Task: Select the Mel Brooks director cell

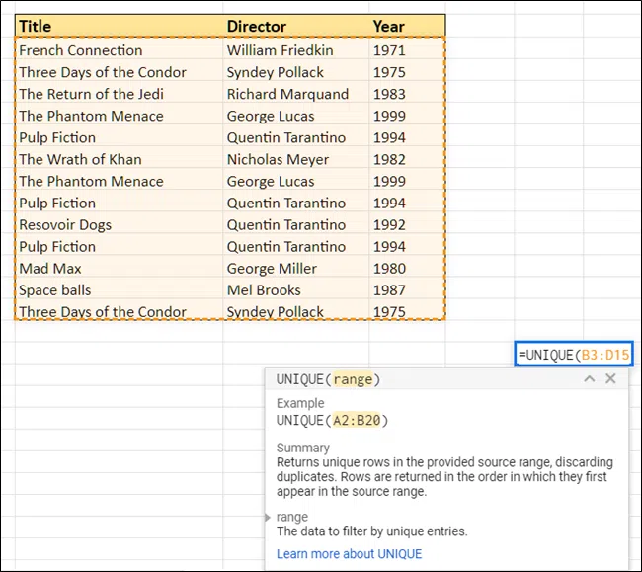Action: pos(294,289)
